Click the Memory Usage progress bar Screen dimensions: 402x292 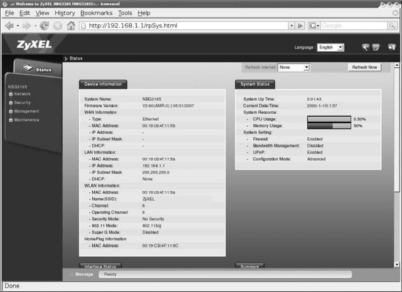tap(329, 126)
